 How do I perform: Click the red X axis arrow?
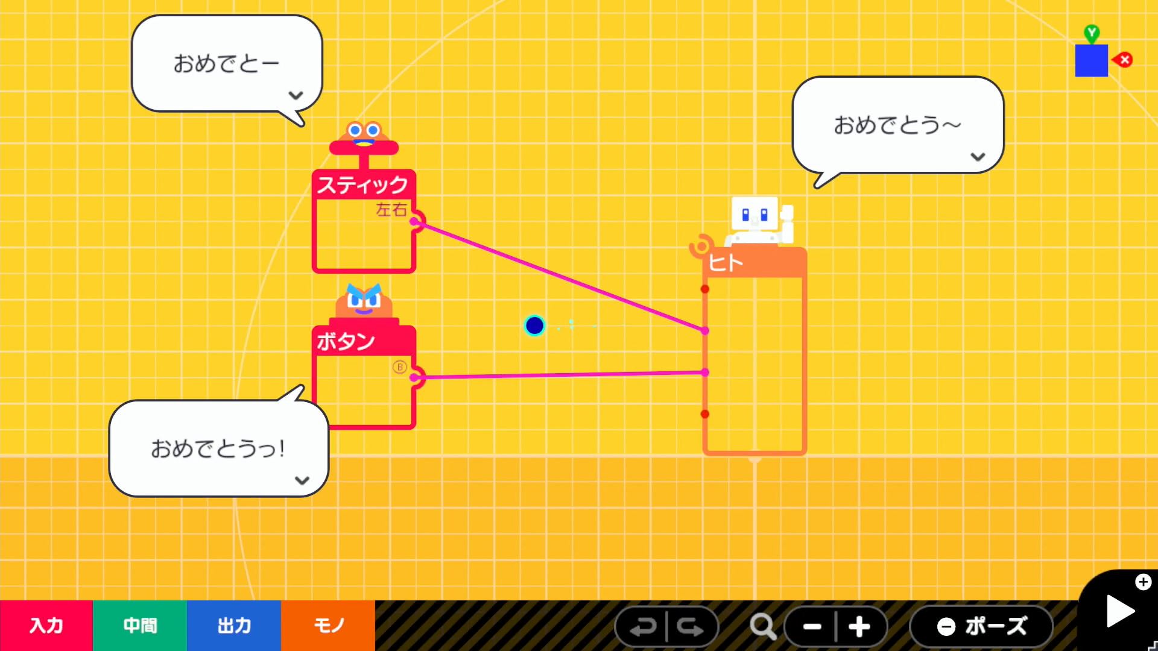(x=1124, y=60)
